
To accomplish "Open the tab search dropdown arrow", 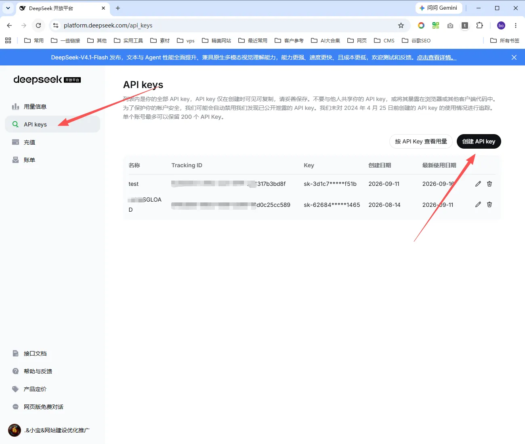I will coord(8,8).
